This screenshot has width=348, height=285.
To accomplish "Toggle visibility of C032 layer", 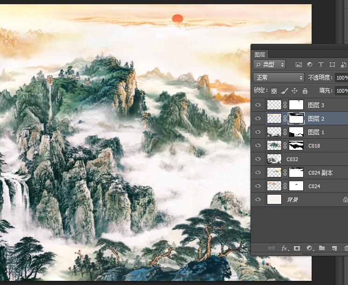I will click(x=258, y=159).
